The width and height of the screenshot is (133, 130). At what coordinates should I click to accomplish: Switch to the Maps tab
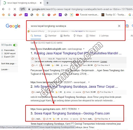78,36
